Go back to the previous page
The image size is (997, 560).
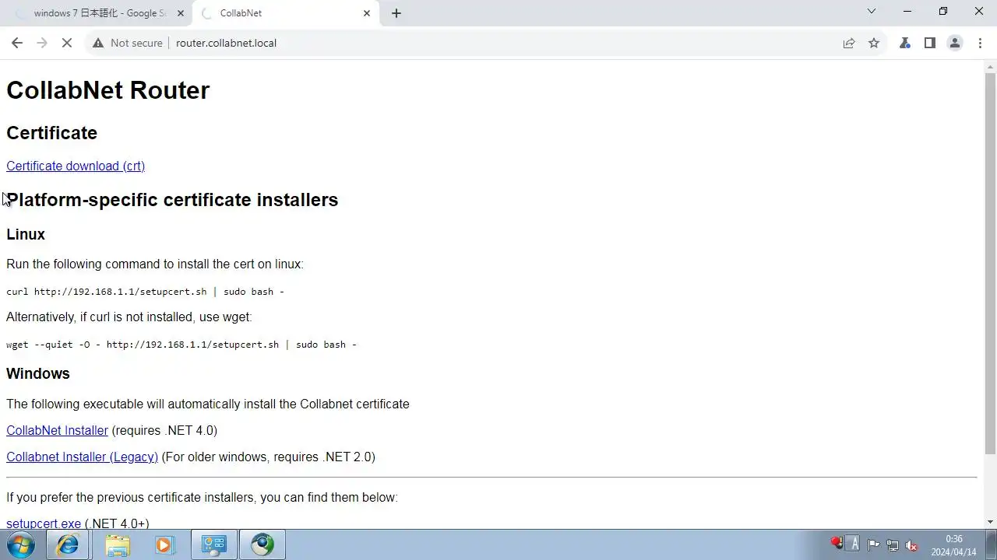(17, 43)
